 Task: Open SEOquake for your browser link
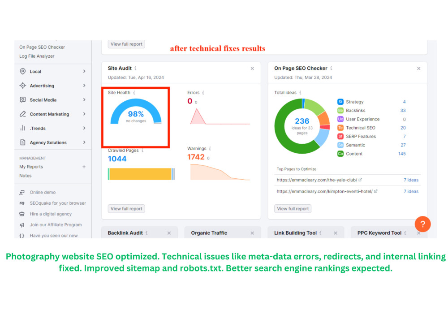[58, 203]
